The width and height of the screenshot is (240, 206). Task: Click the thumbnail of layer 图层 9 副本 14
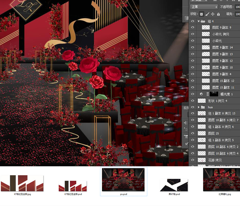[206, 47]
